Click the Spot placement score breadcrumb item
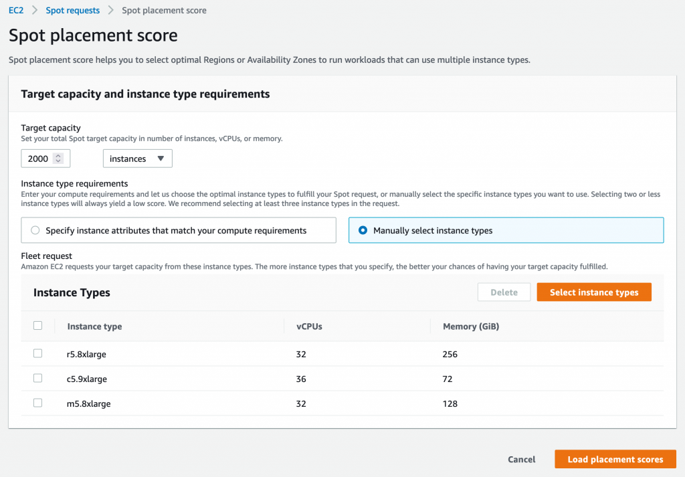This screenshot has width=685, height=477. point(164,10)
